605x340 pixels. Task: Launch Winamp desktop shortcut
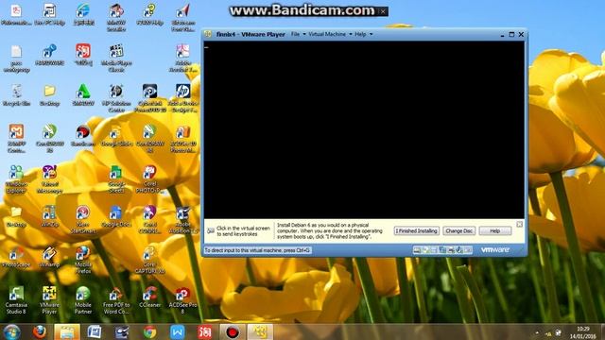(x=49, y=256)
